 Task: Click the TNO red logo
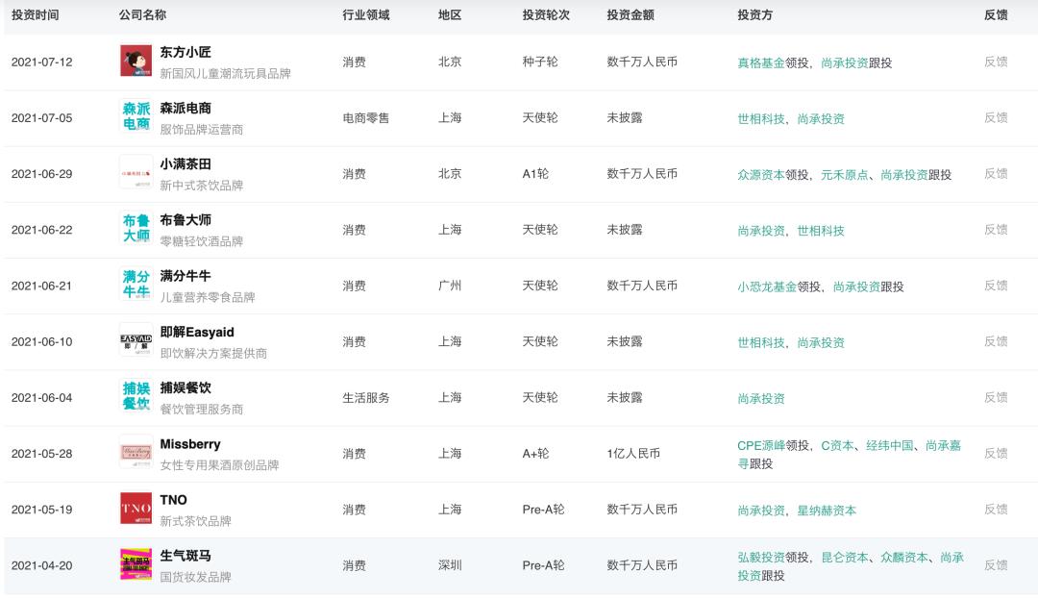[x=136, y=509]
